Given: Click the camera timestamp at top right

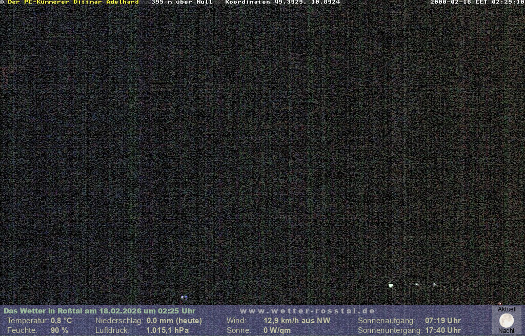Looking at the screenshot, I should click(x=477, y=2).
